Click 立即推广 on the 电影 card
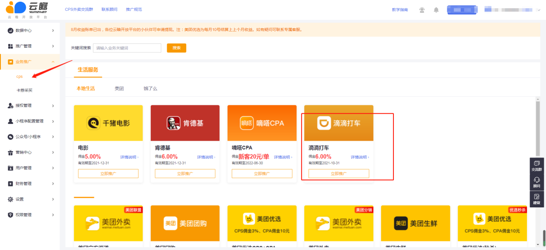This screenshot has height=250, width=546. pos(108,173)
